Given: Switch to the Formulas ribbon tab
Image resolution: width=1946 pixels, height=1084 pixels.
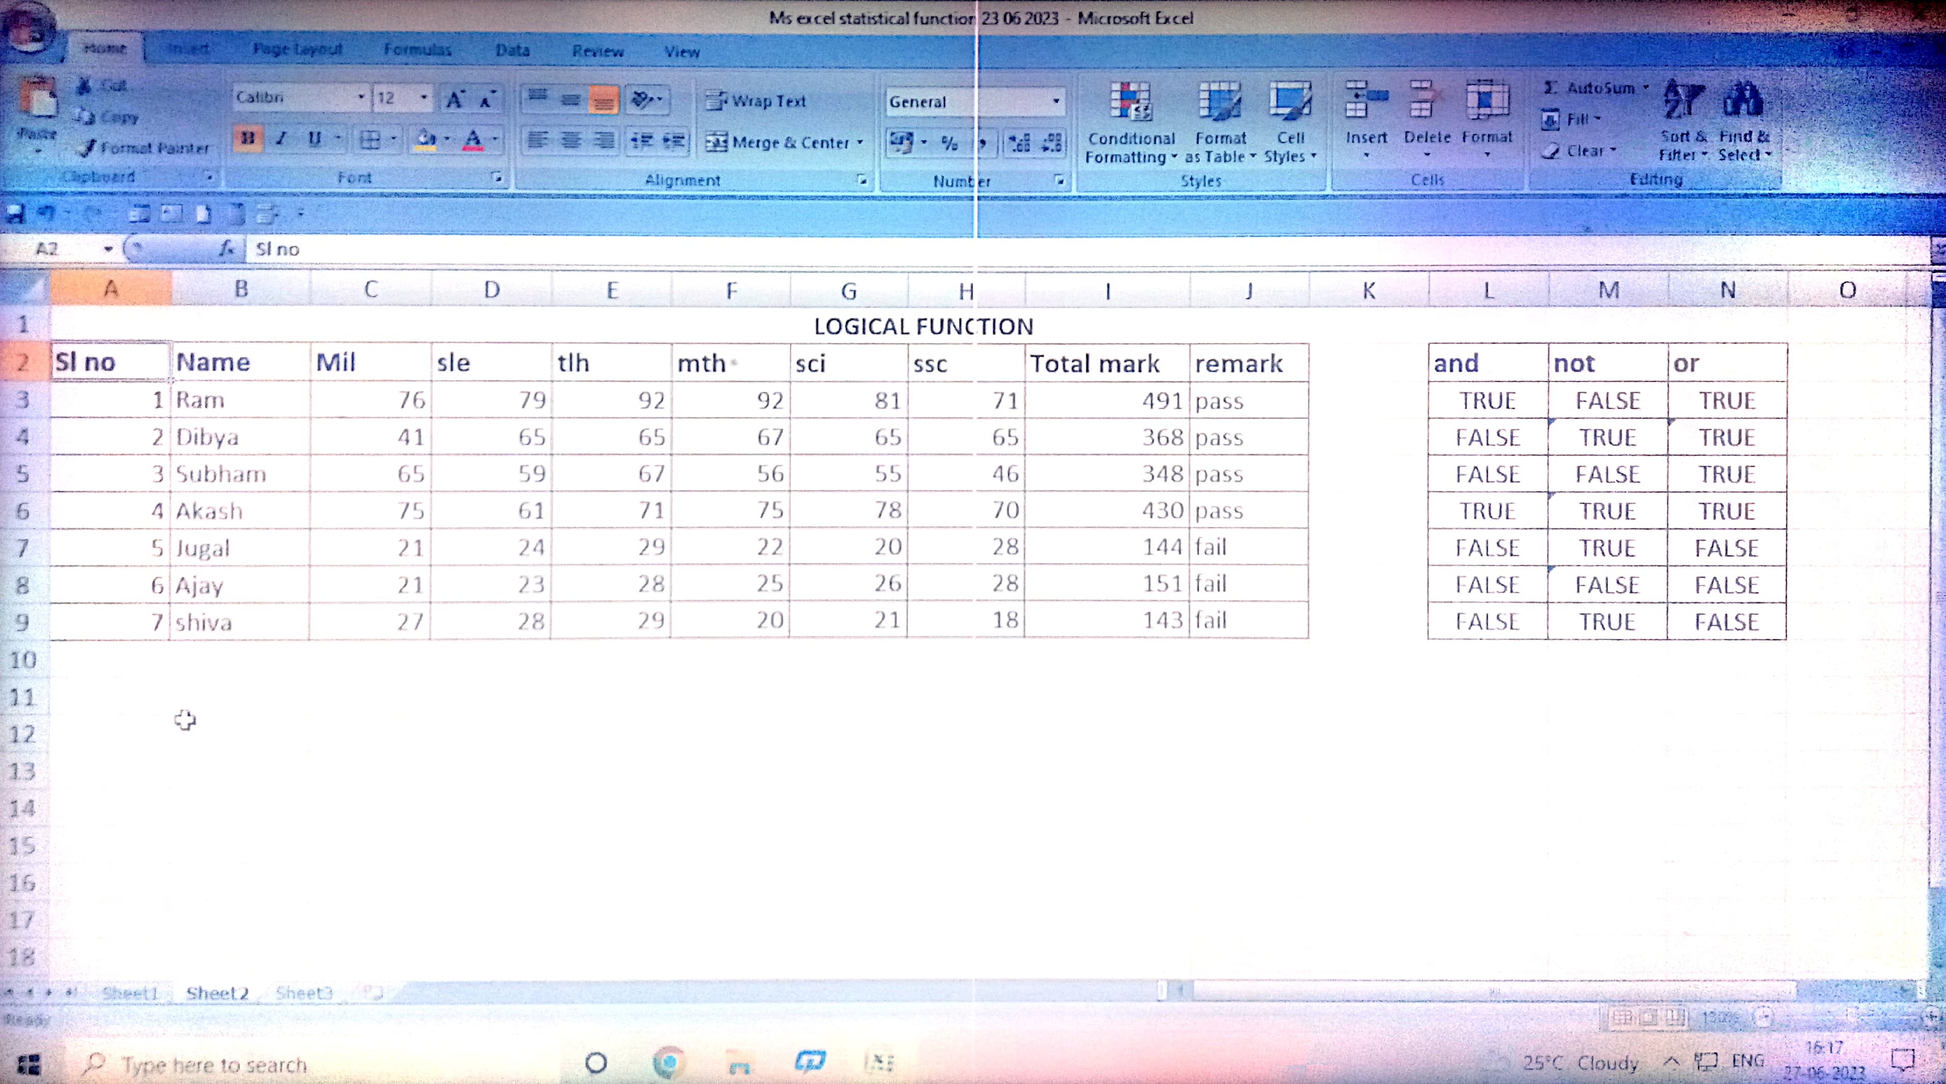Looking at the screenshot, I should [417, 50].
